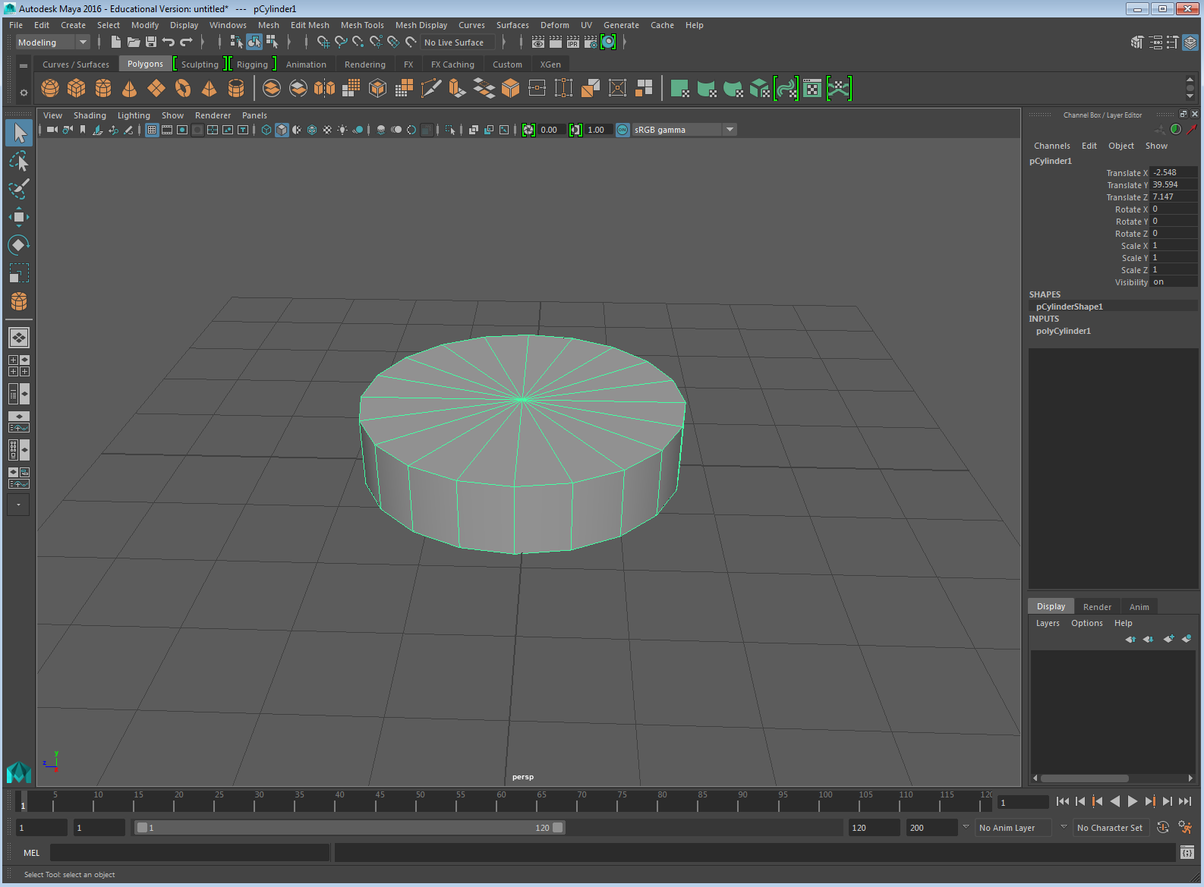Create a polygon cylinder from the shelf

(x=103, y=89)
